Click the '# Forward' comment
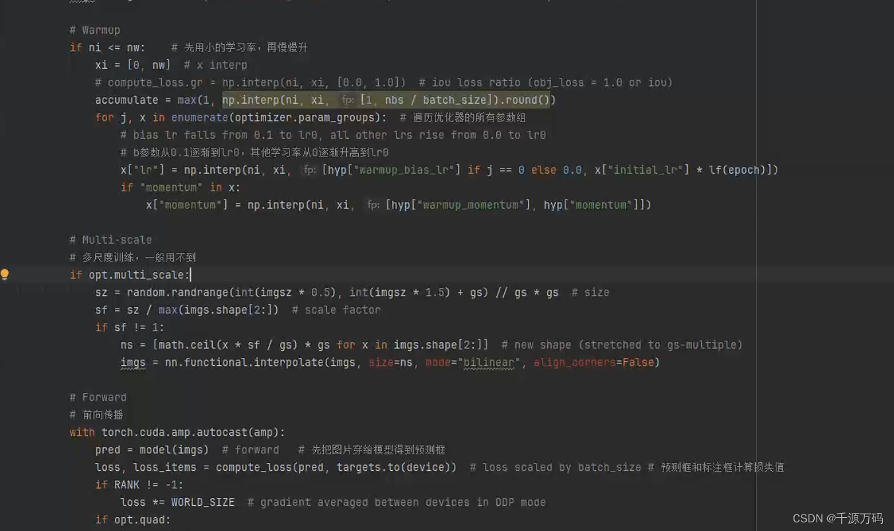894x531 pixels. (98, 398)
